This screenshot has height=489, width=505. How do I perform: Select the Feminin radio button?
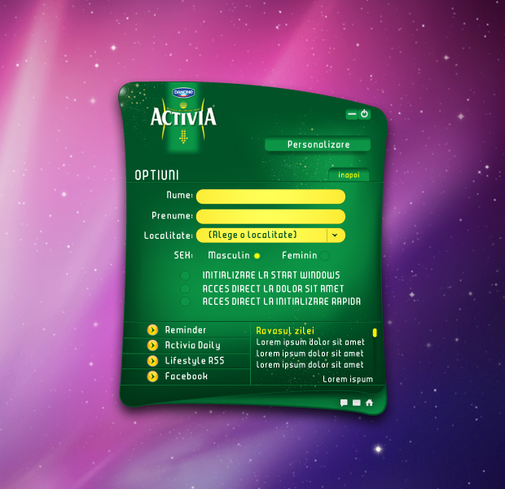click(324, 256)
